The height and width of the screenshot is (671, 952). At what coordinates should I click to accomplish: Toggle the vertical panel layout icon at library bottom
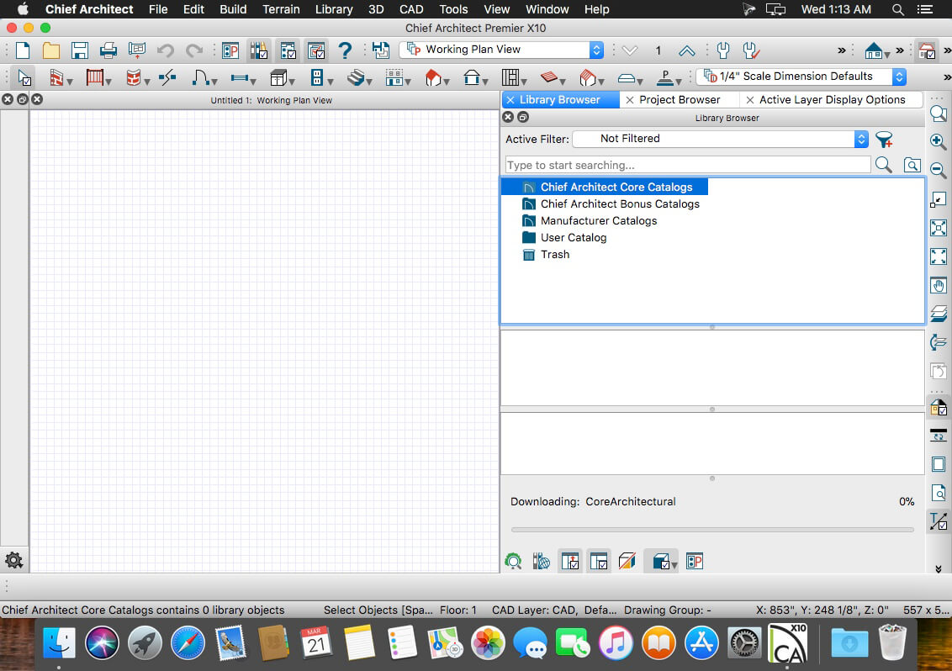[x=570, y=561]
